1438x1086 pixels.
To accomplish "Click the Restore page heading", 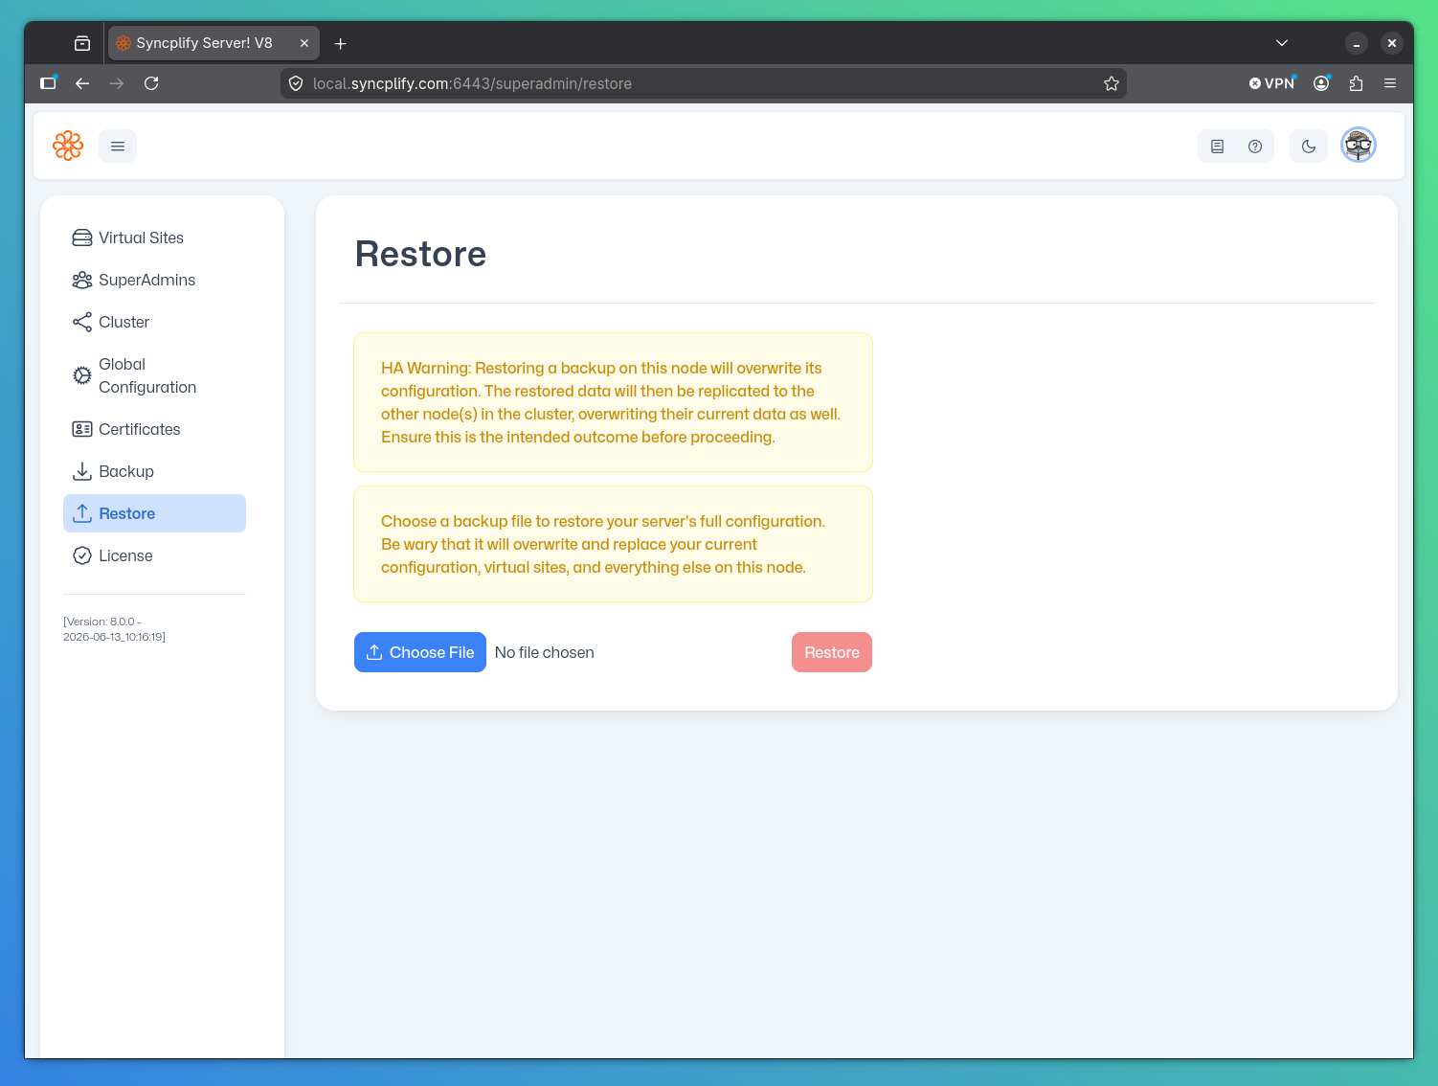I will [x=420, y=254].
